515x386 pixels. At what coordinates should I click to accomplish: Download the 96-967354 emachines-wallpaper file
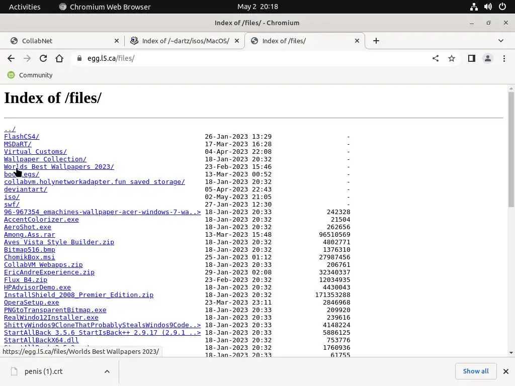103,212
